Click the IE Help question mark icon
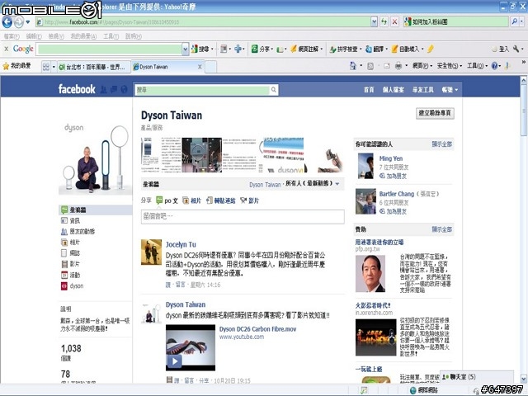This screenshot has height=396, width=528. click(494, 66)
